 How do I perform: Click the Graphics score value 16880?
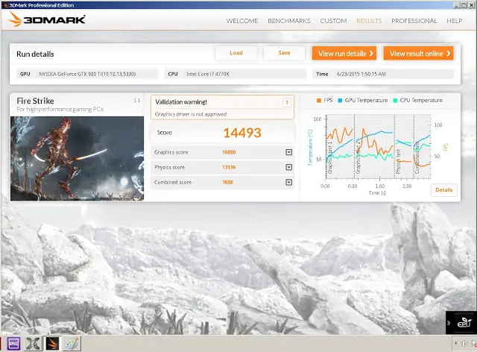point(229,152)
